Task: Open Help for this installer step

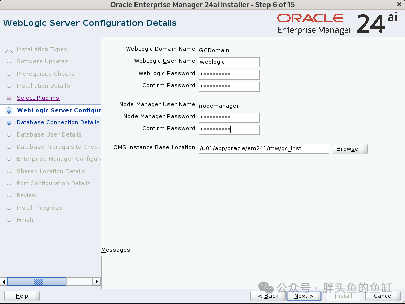Action: 22,296
